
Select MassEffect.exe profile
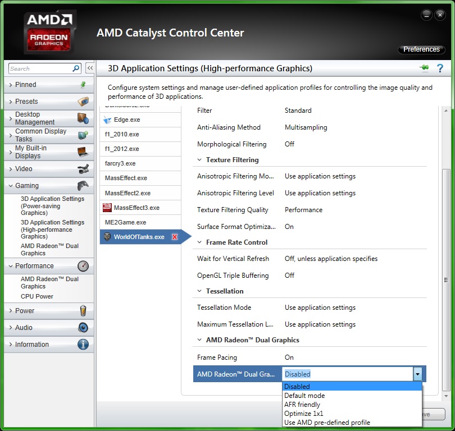(140, 178)
